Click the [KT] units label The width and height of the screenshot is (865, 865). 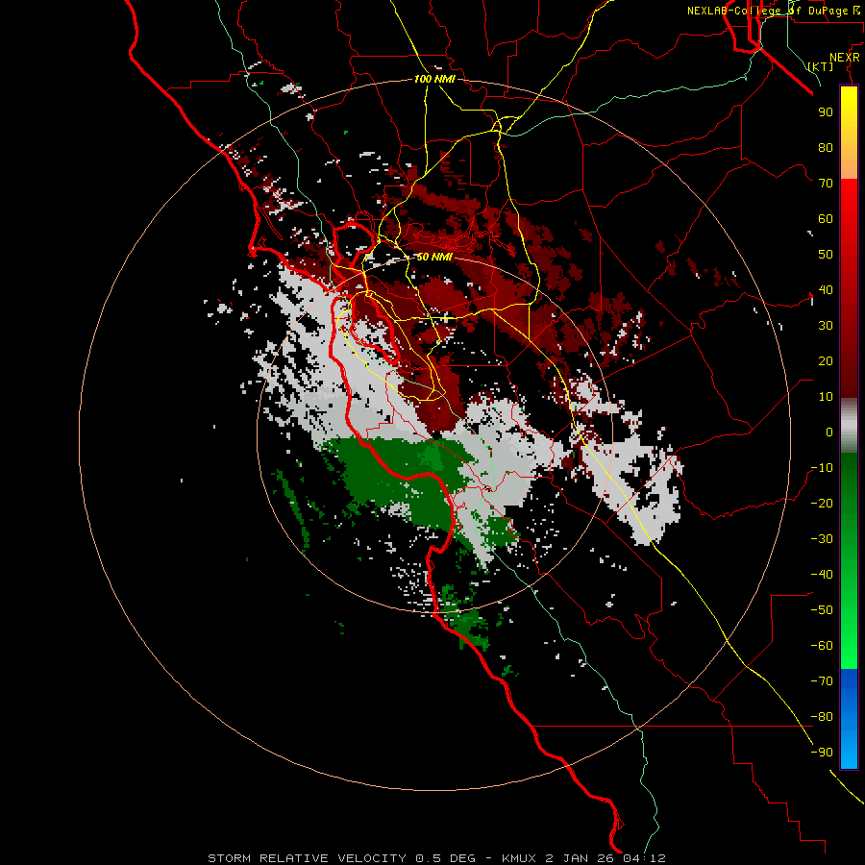pos(821,66)
